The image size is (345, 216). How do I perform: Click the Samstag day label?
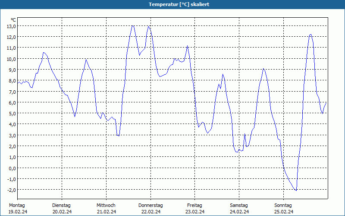click(239, 206)
